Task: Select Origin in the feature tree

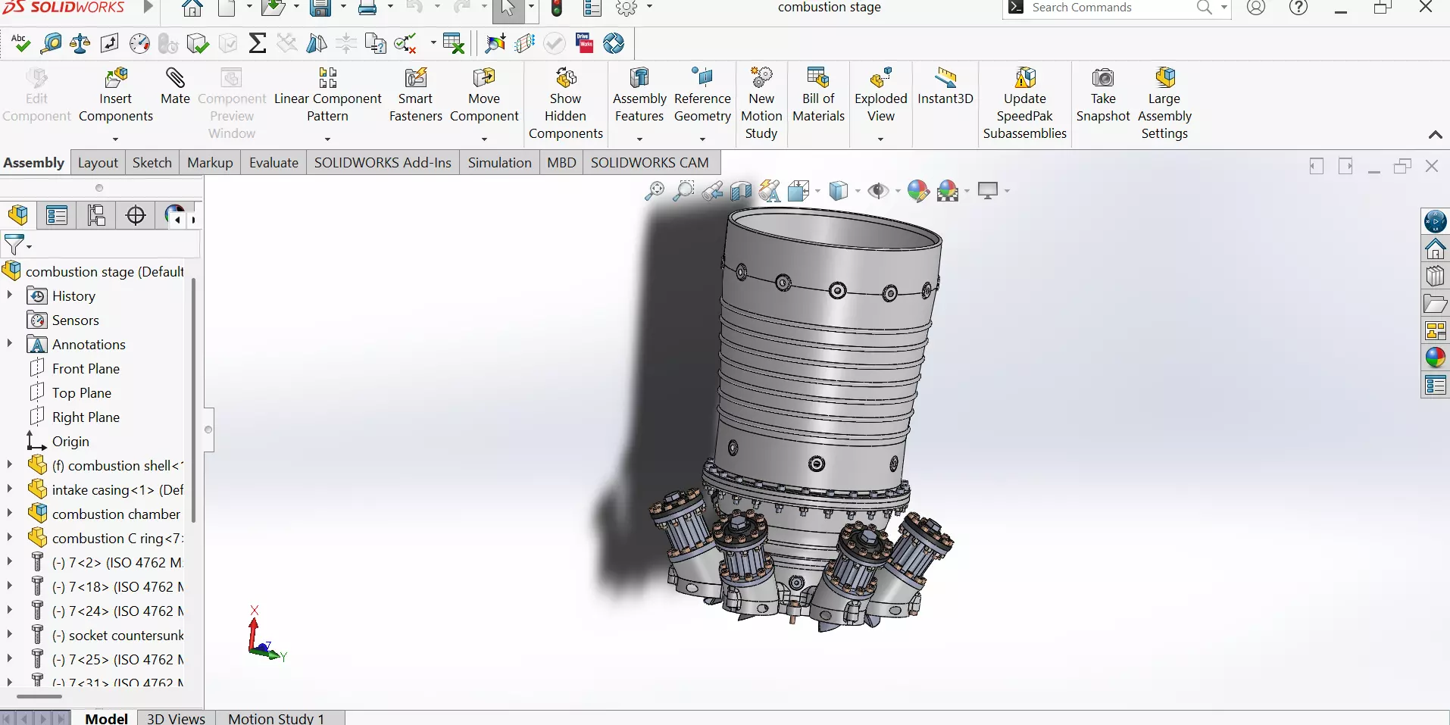Action: tap(70, 442)
